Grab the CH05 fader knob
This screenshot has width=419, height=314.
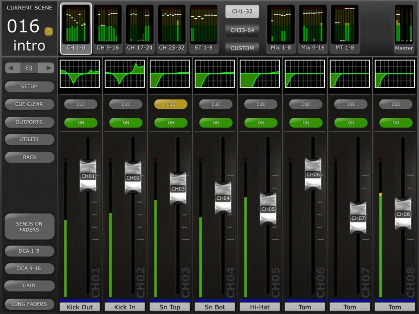(x=268, y=209)
